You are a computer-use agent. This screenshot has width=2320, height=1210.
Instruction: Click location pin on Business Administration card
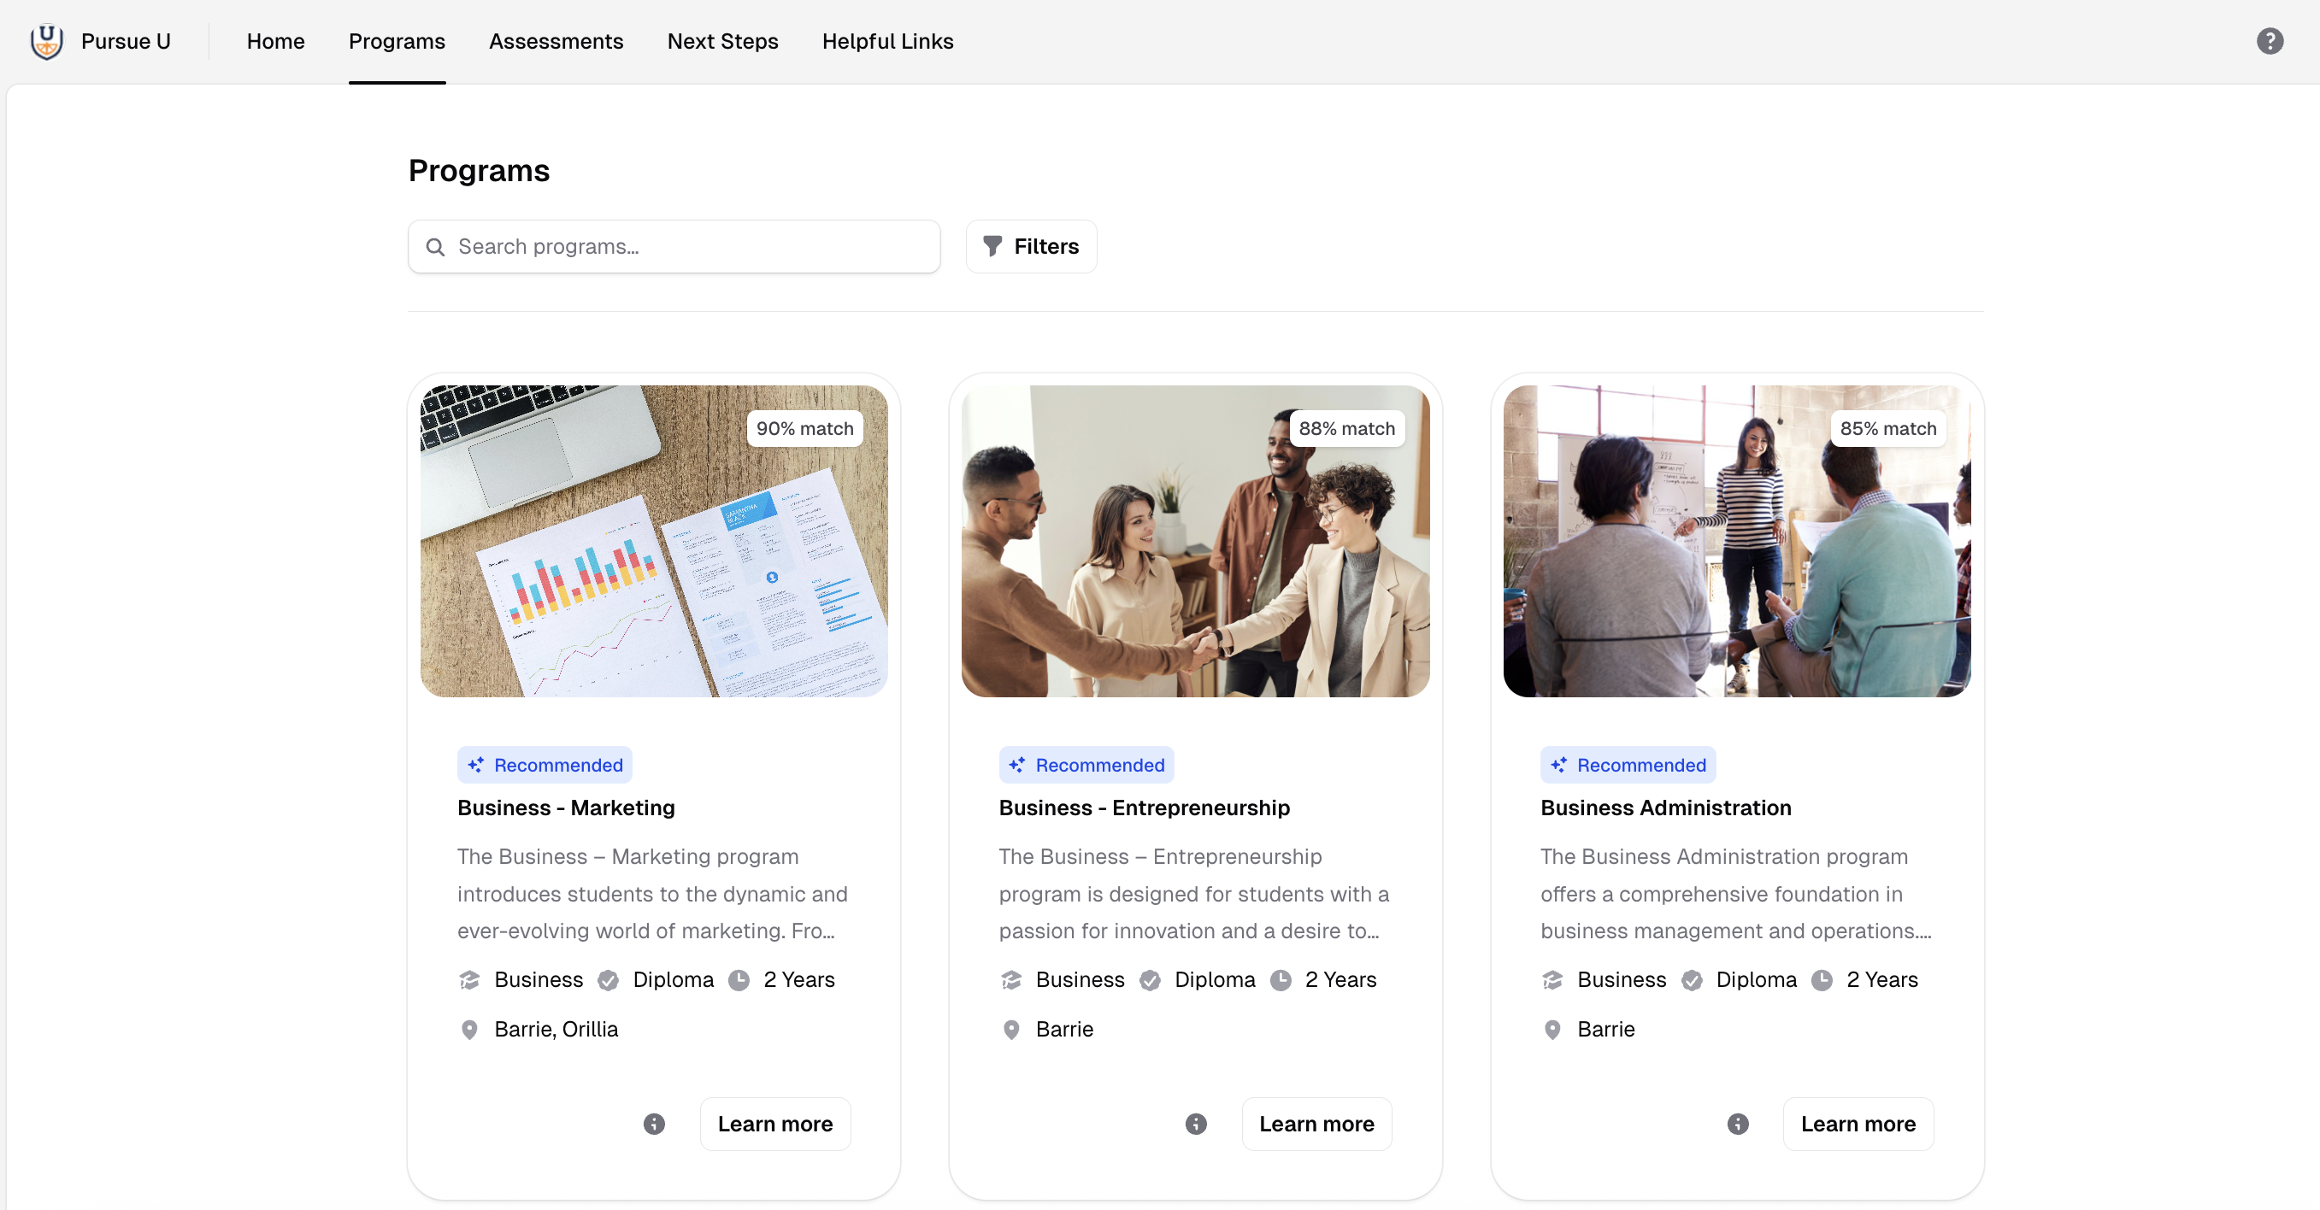1552,1029
